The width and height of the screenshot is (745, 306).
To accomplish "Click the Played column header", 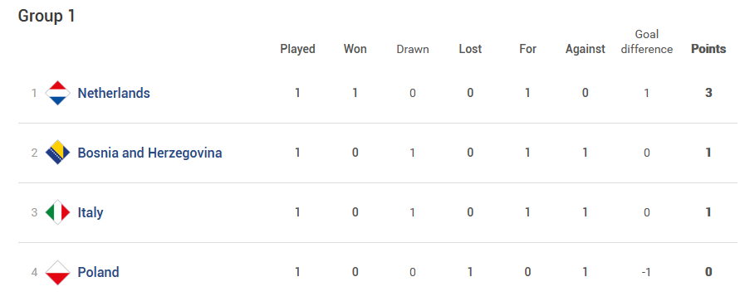I will click(x=297, y=49).
